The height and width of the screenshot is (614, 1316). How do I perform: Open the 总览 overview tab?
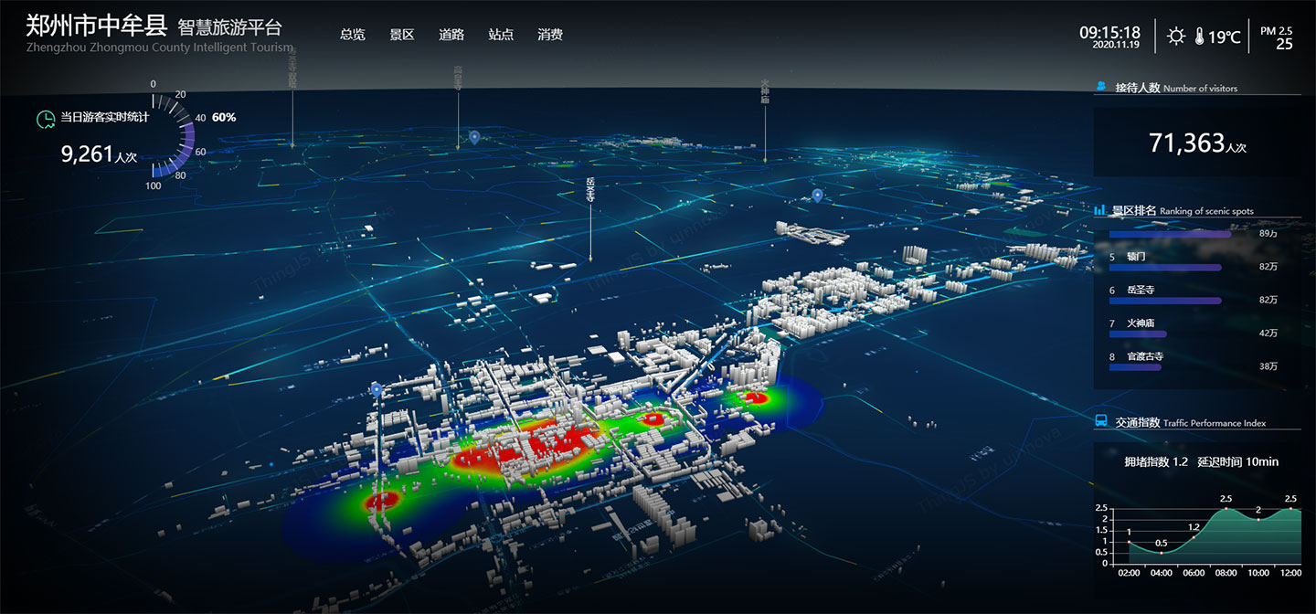pos(353,35)
